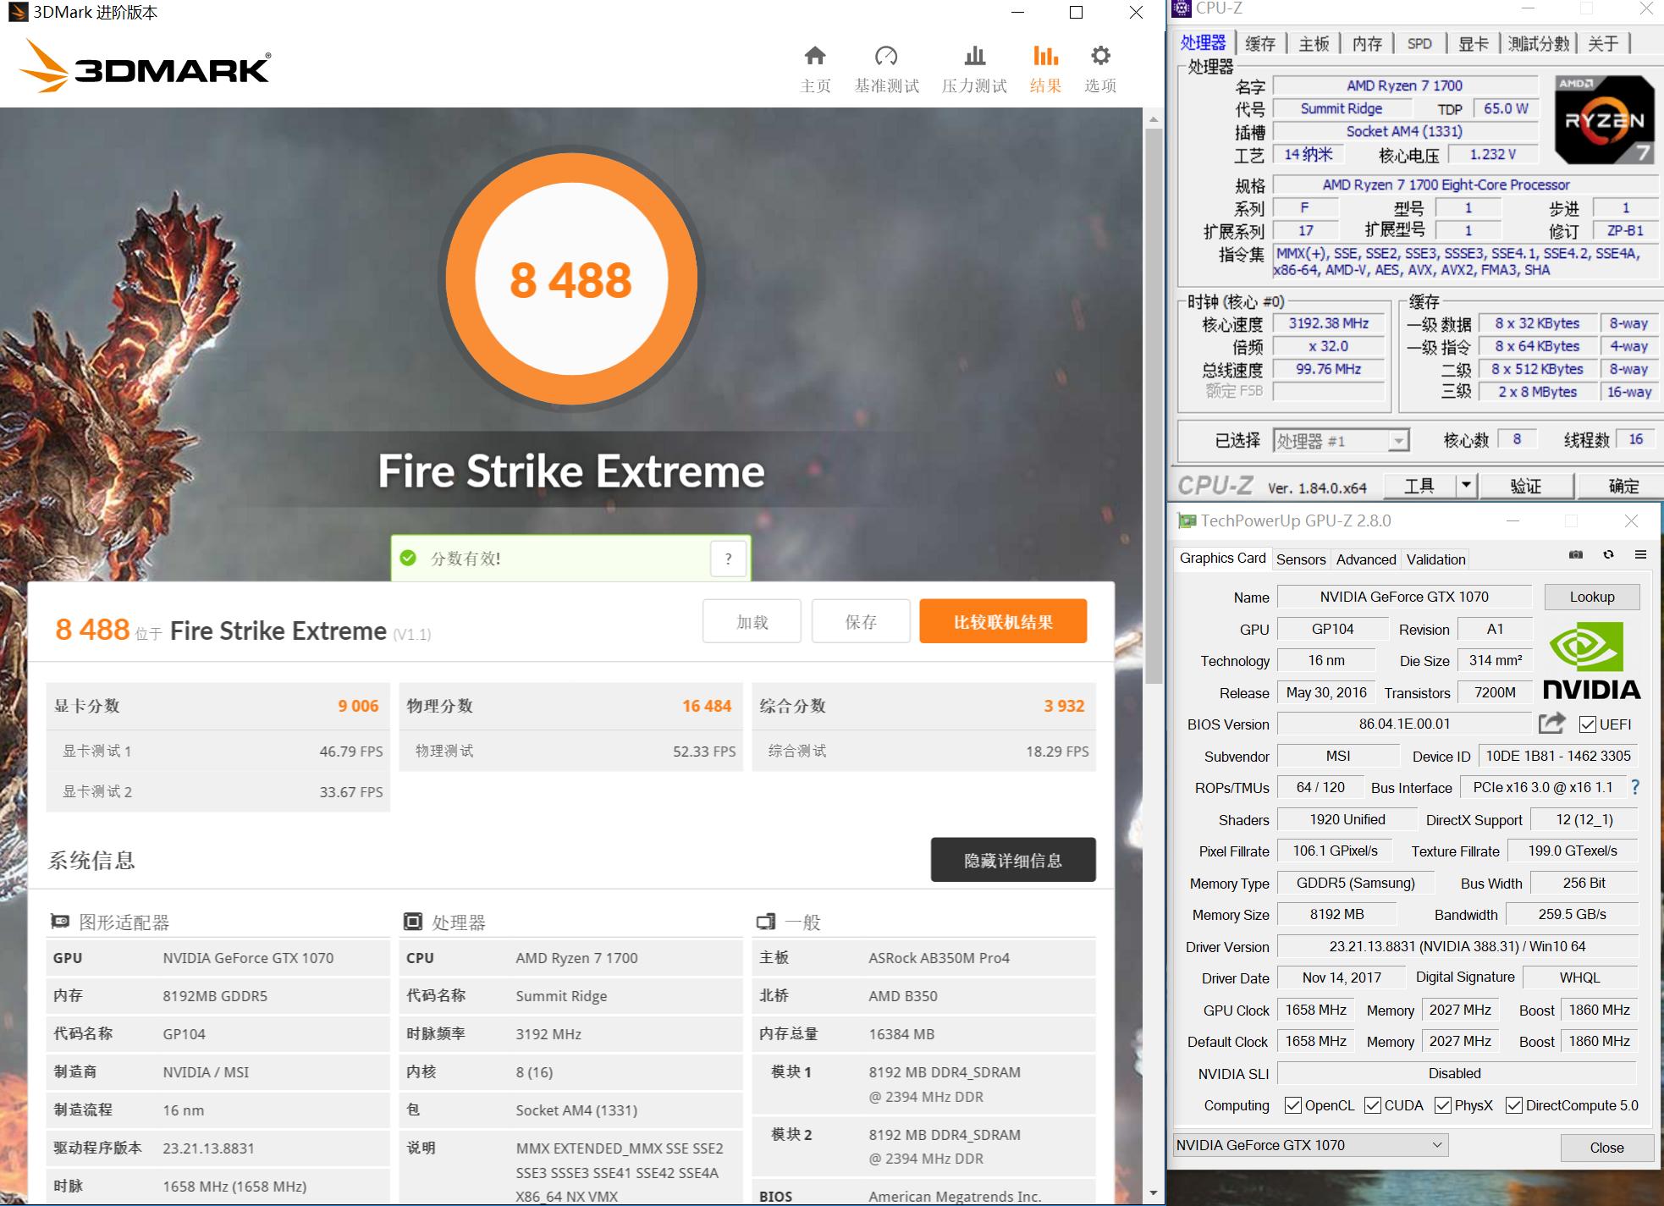Open the CPU-Z tools (工具) dropdown arrow
Viewport: 1664px width, 1206px height.
pos(1467,486)
